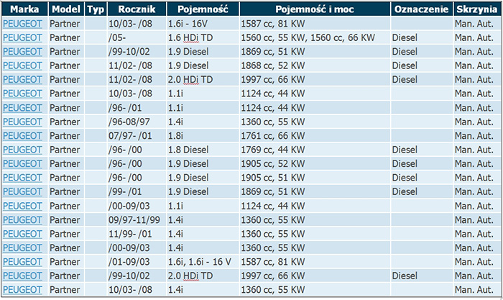Open PEUGEOT link for 1.8 Diesel row
The height and width of the screenshot is (300, 503).
(22, 150)
